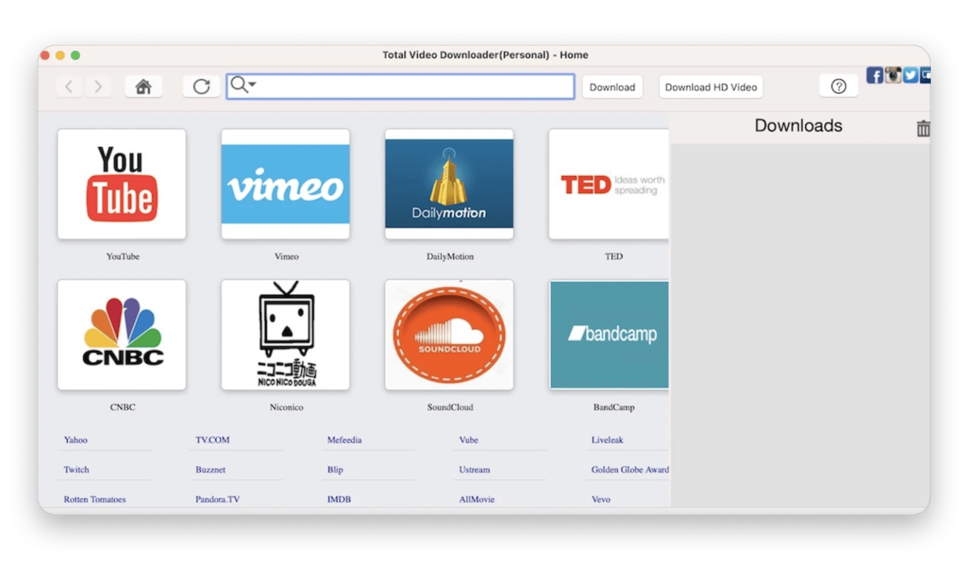The image size is (968, 565).
Task: Open help with the question mark icon
Action: click(838, 86)
